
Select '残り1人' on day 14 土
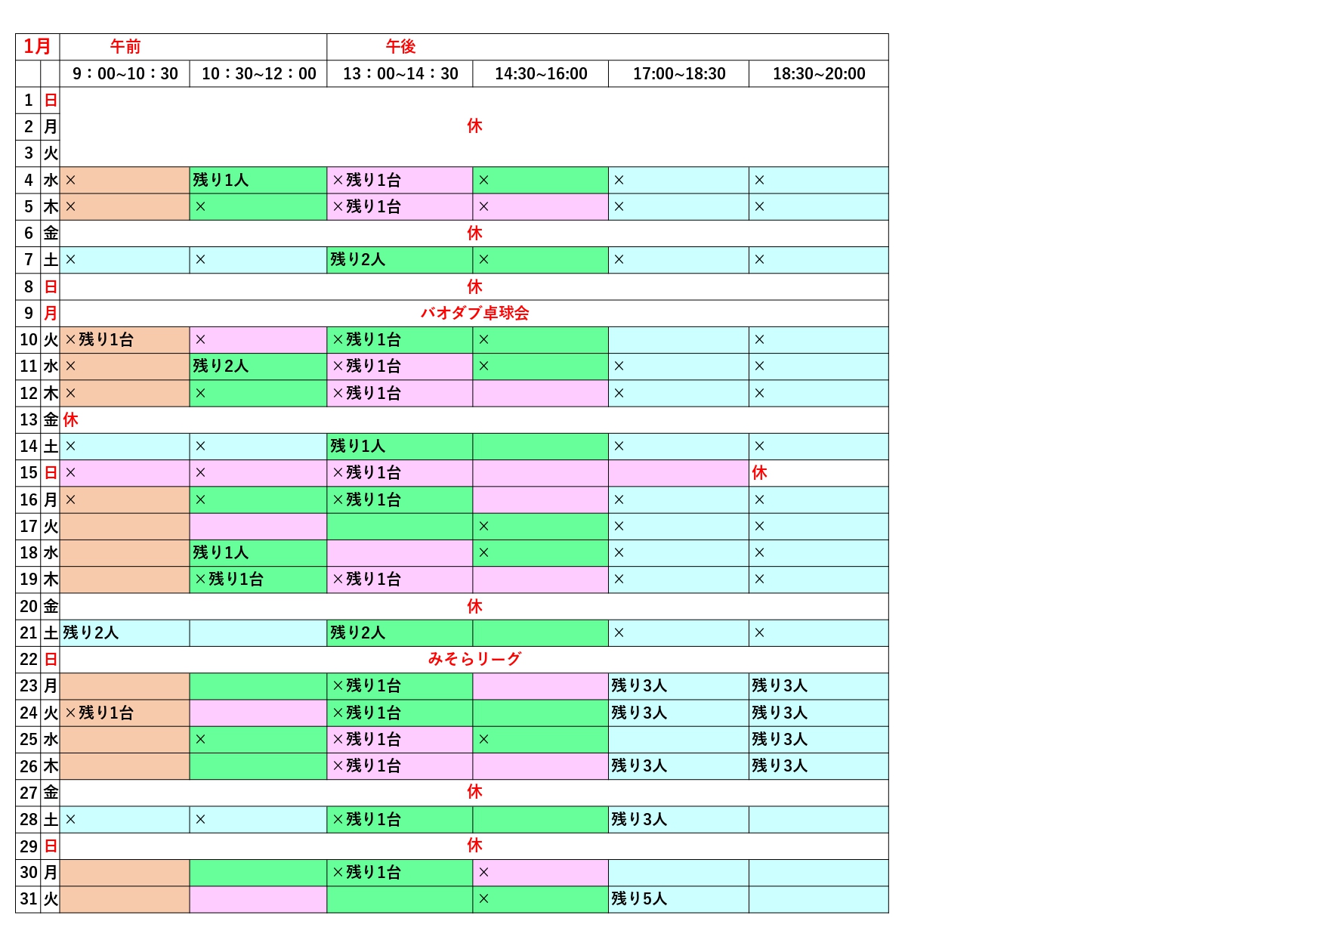[358, 446]
